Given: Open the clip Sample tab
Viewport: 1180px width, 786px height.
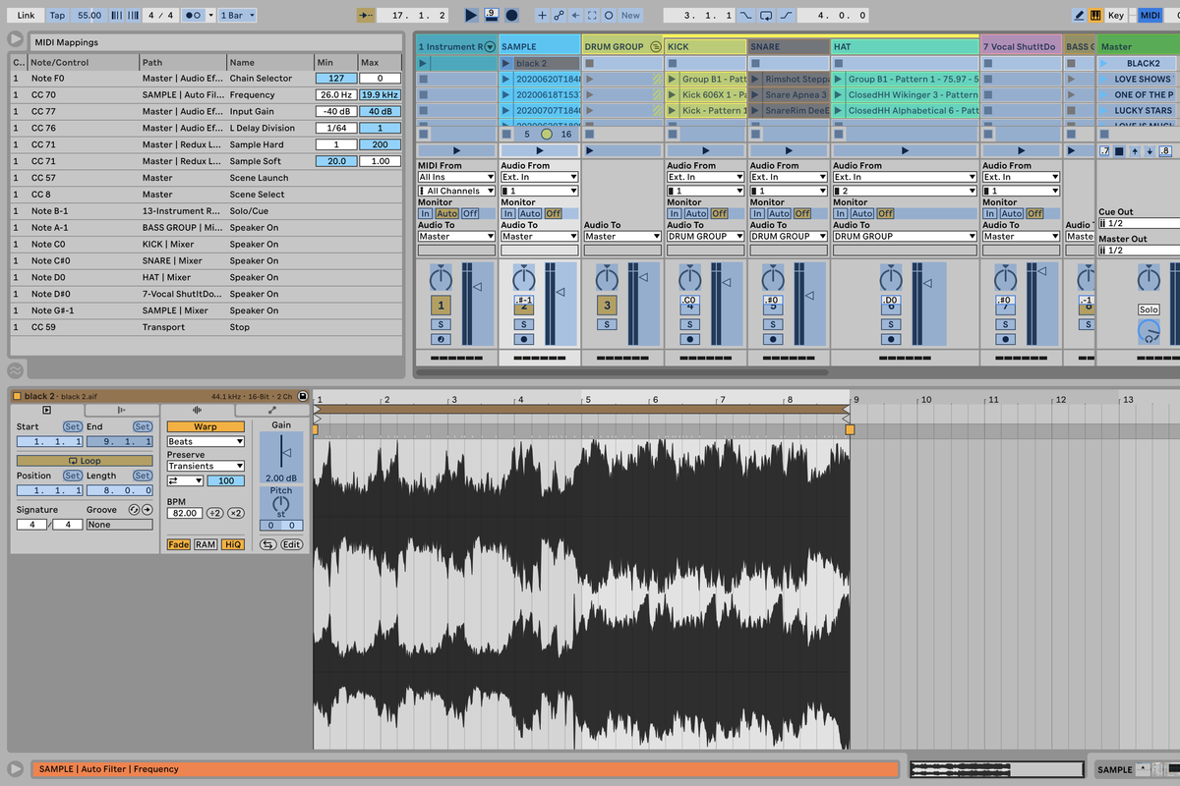Looking at the screenshot, I should point(198,410).
